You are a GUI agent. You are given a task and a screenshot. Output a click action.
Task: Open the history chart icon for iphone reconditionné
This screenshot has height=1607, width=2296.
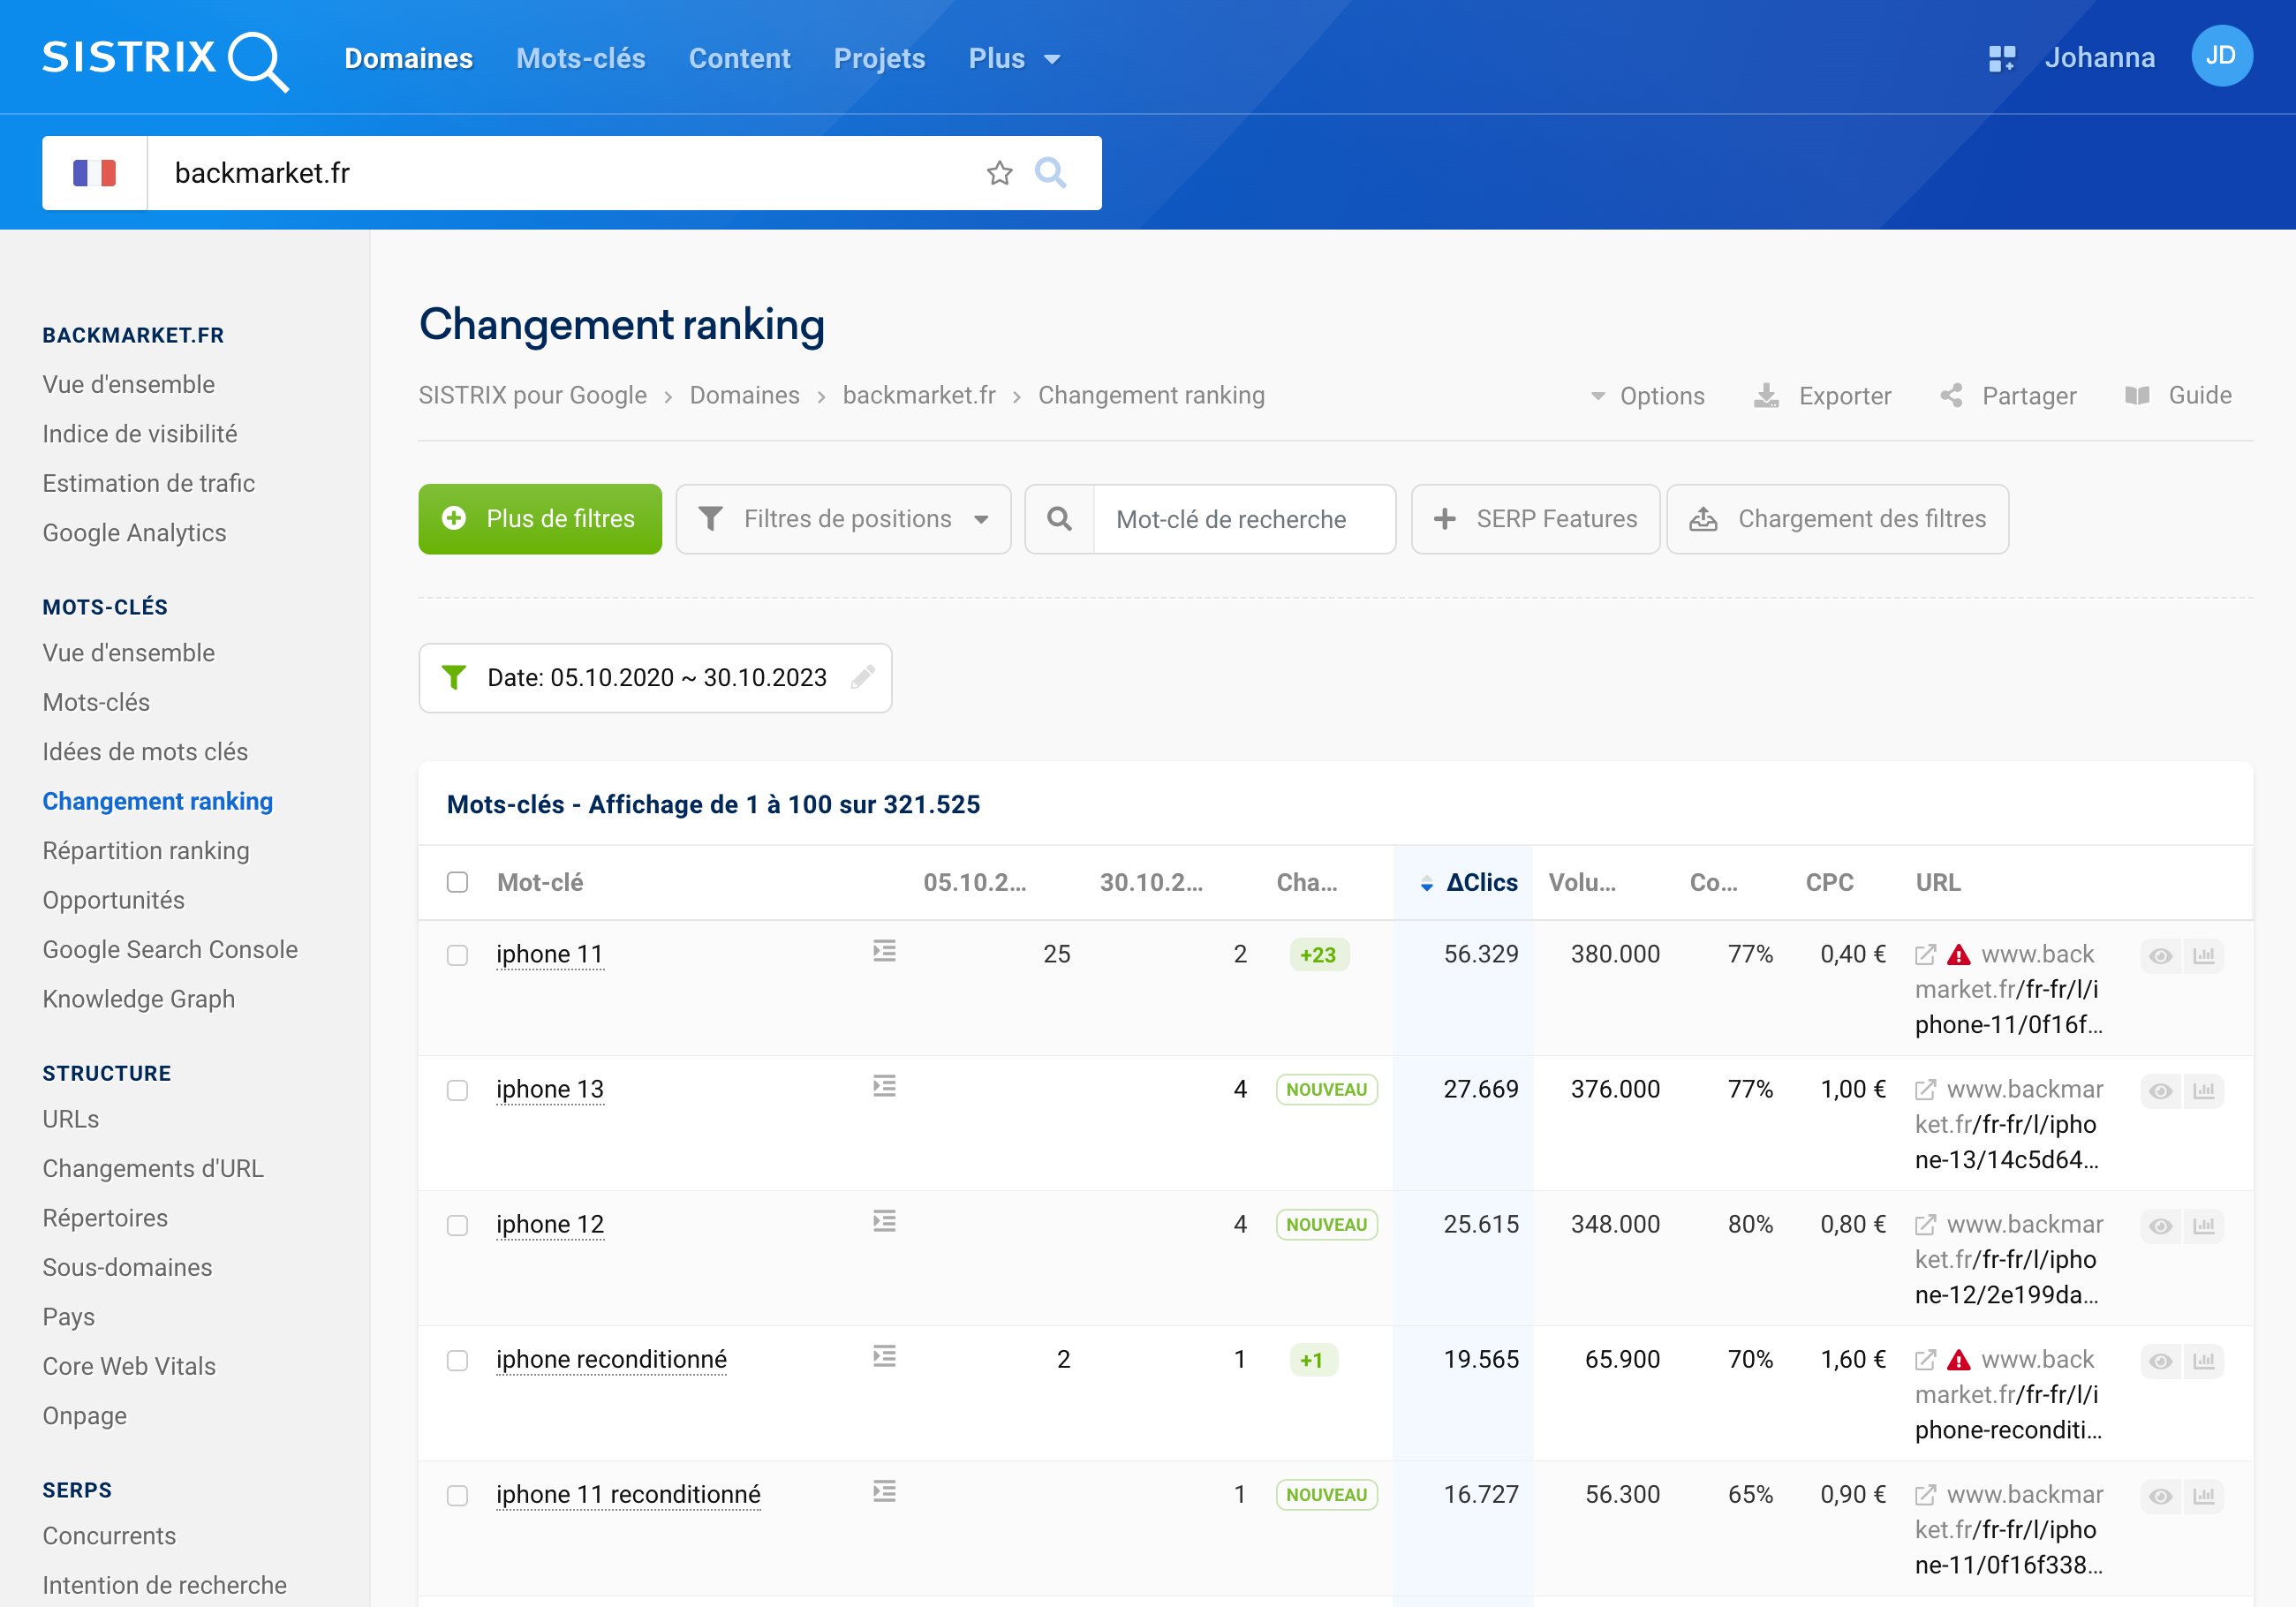(x=2204, y=1361)
